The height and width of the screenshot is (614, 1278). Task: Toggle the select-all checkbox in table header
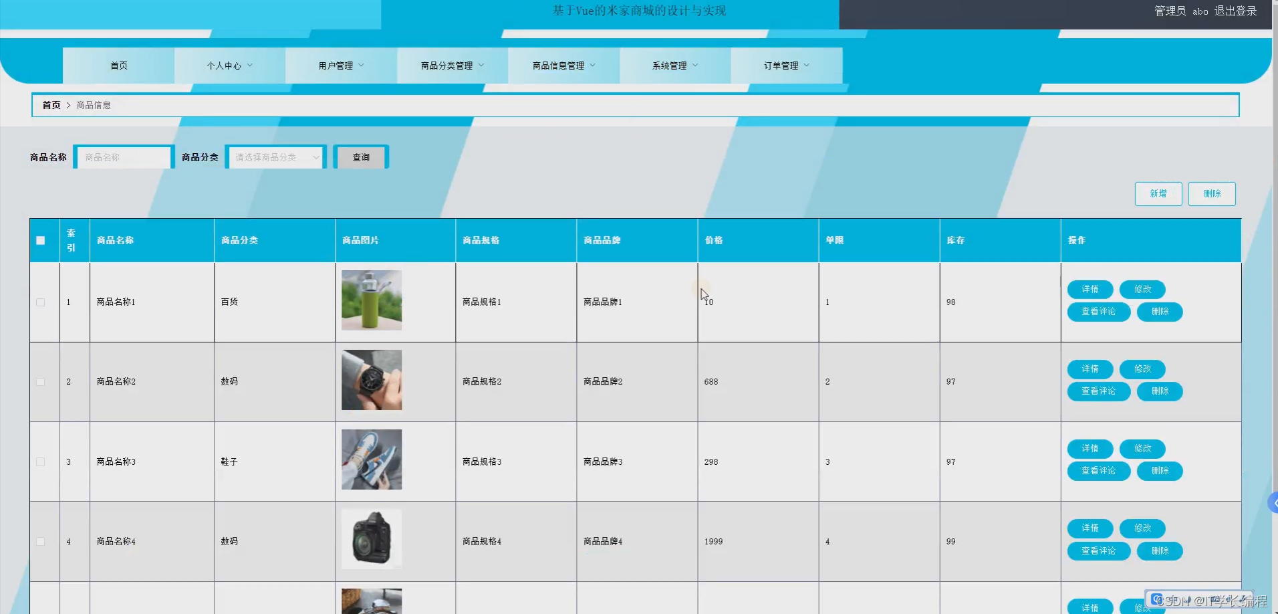point(41,240)
